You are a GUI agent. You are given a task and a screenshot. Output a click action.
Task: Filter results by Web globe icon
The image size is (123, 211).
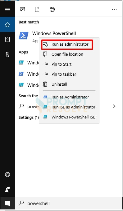(x=52, y=9)
